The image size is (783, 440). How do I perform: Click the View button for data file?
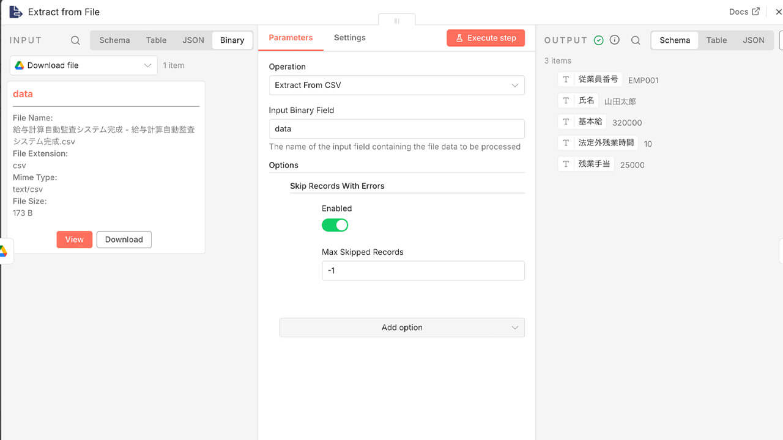(x=74, y=240)
